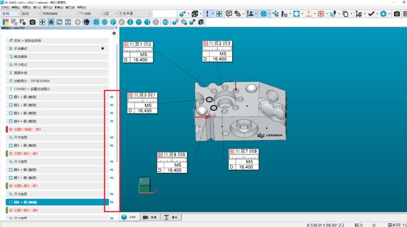This screenshot has width=407, height=227.
Task: Toggle eye icon for highlighted 圆8 row
Action: tap(112, 202)
